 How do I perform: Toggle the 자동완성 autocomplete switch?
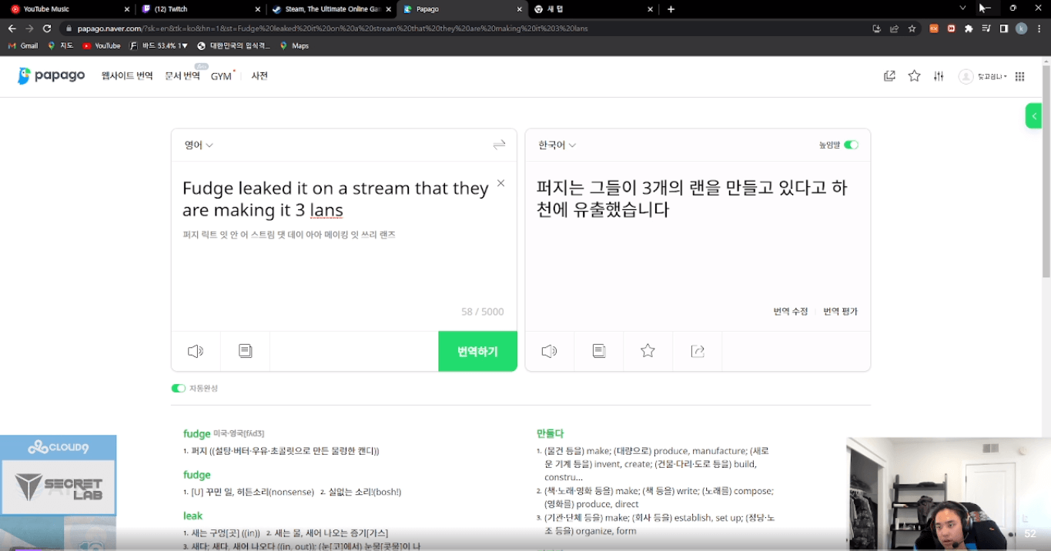[x=179, y=389]
